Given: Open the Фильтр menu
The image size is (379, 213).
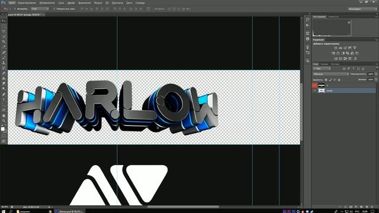Looking at the screenshot, I should (x=98, y=3).
